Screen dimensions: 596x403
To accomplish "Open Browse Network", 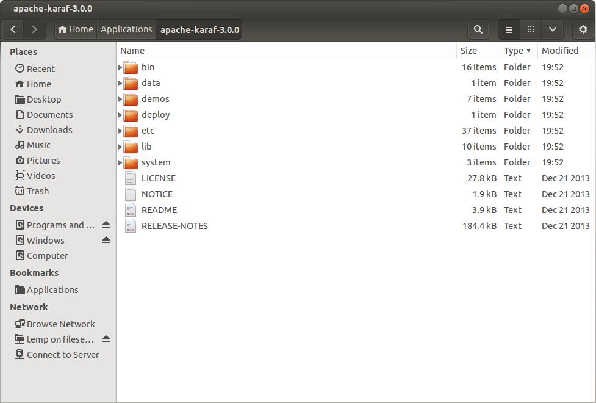I will (x=60, y=324).
